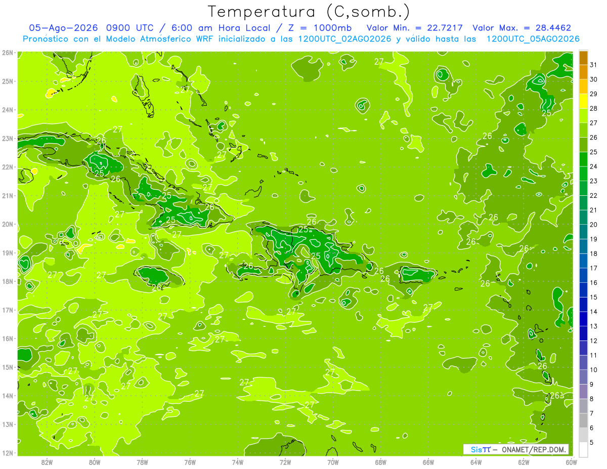Click the '1200UTC_05AGO2026' valid-until timestamp
Screen dimensions: 607x469
(x=533, y=39)
